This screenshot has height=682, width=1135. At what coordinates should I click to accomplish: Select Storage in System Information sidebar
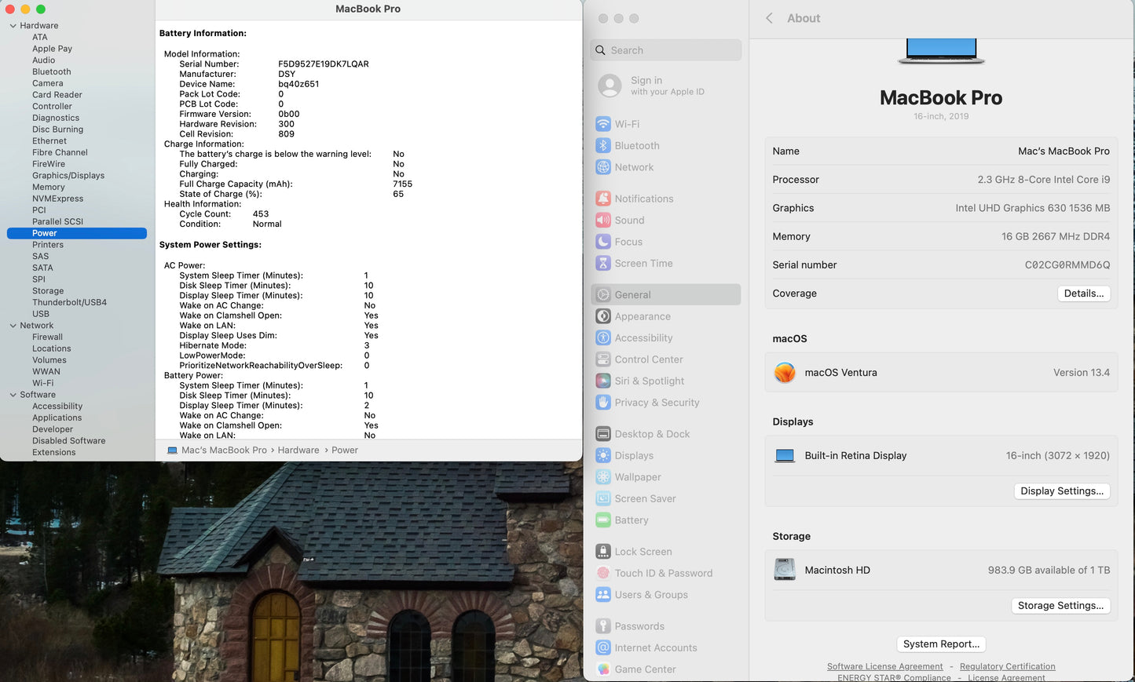[48, 291]
